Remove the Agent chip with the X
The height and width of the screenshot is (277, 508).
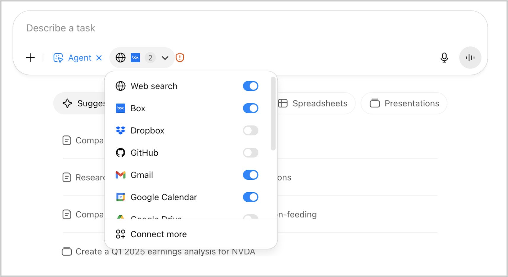99,58
